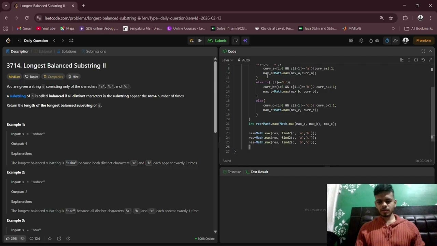Go back in the browser
This screenshot has width=437, height=246.
(x=6, y=18)
